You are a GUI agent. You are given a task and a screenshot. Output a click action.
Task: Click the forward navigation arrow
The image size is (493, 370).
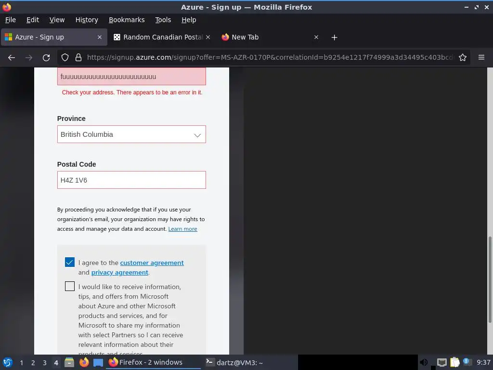pyautogui.click(x=29, y=58)
